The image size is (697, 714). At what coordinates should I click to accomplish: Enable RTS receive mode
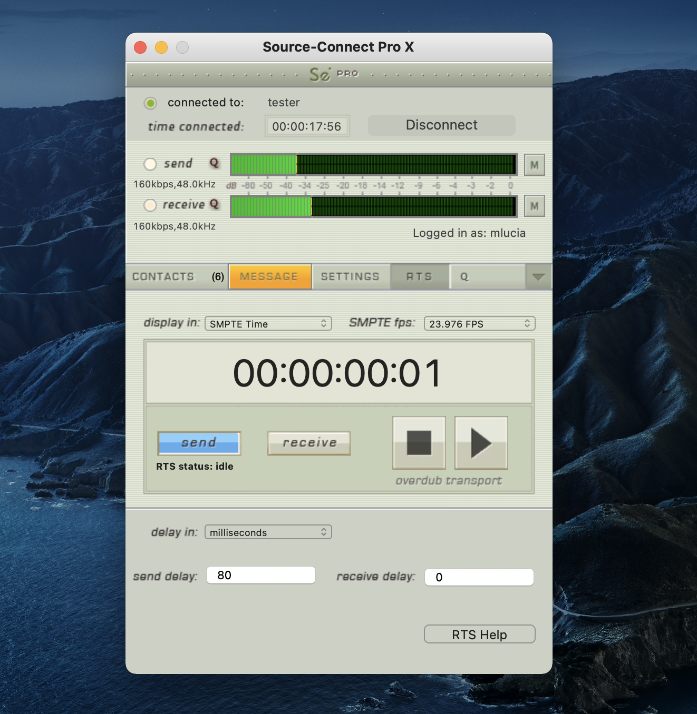coord(309,443)
